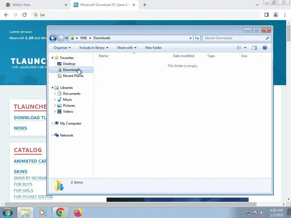Image resolution: width=291 pixels, height=218 pixels.
Task: Open FOR BOYS skins link
Action: tap(23, 184)
